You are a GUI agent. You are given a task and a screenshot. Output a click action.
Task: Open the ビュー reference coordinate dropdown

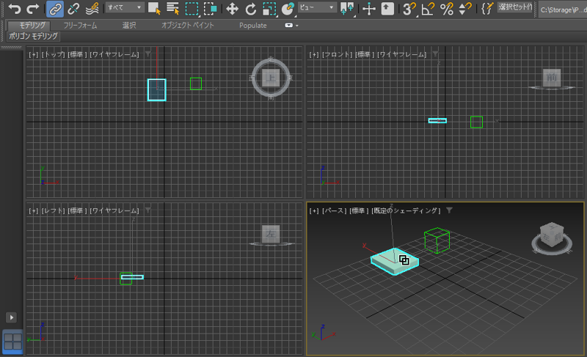[x=318, y=7]
